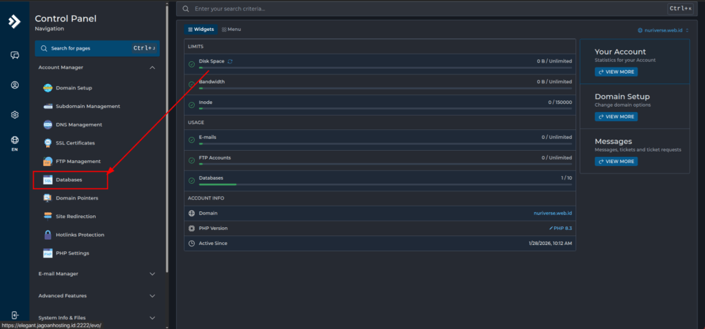Click the chat messages icon in left rail
The height and width of the screenshot is (329, 705).
click(x=14, y=55)
